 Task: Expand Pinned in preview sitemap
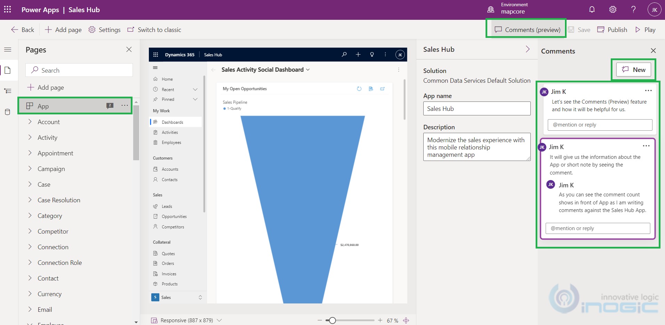[195, 99]
